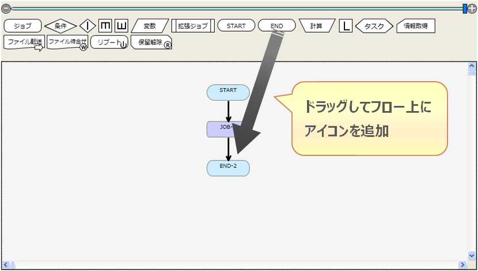478x271 pixels.
Task: Select the START node in the flow
Action: [228, 92]
